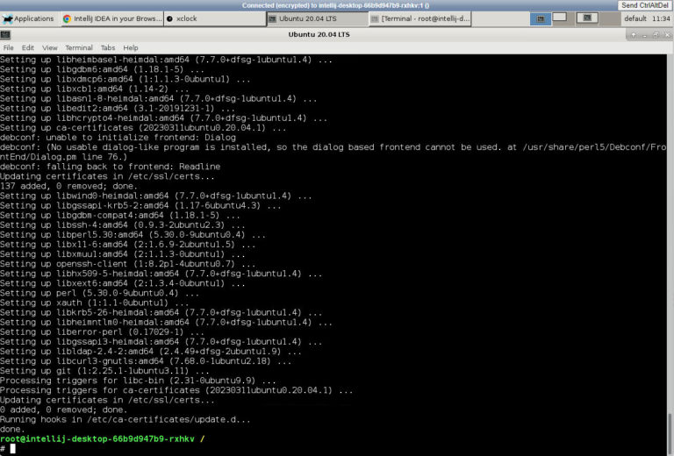Minimize the Ubuntu 20.04 LTS terminal window

click(644, 35)
